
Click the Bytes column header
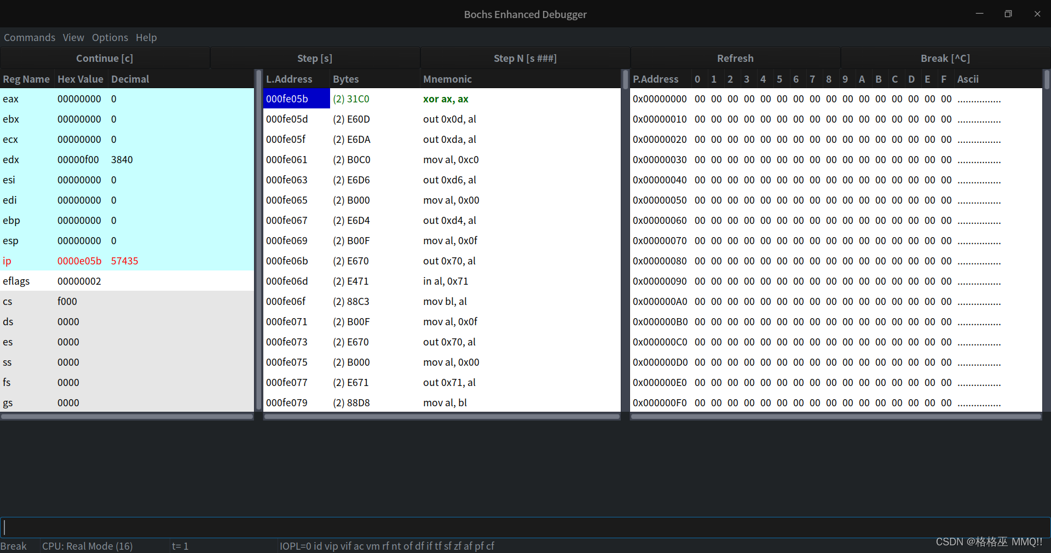click(375, 79)
